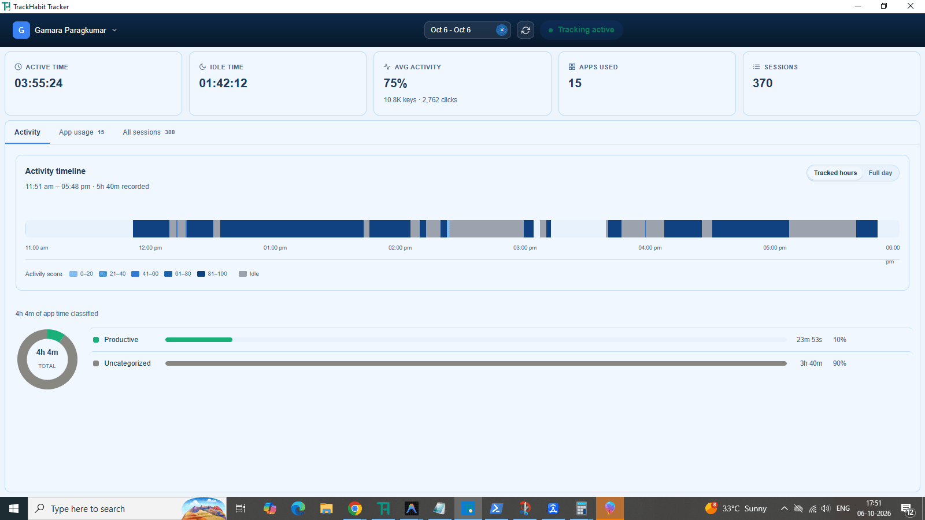Click the 81–100 activity score legend swatch
Screen dimensions: 925x520
(201, 274)
